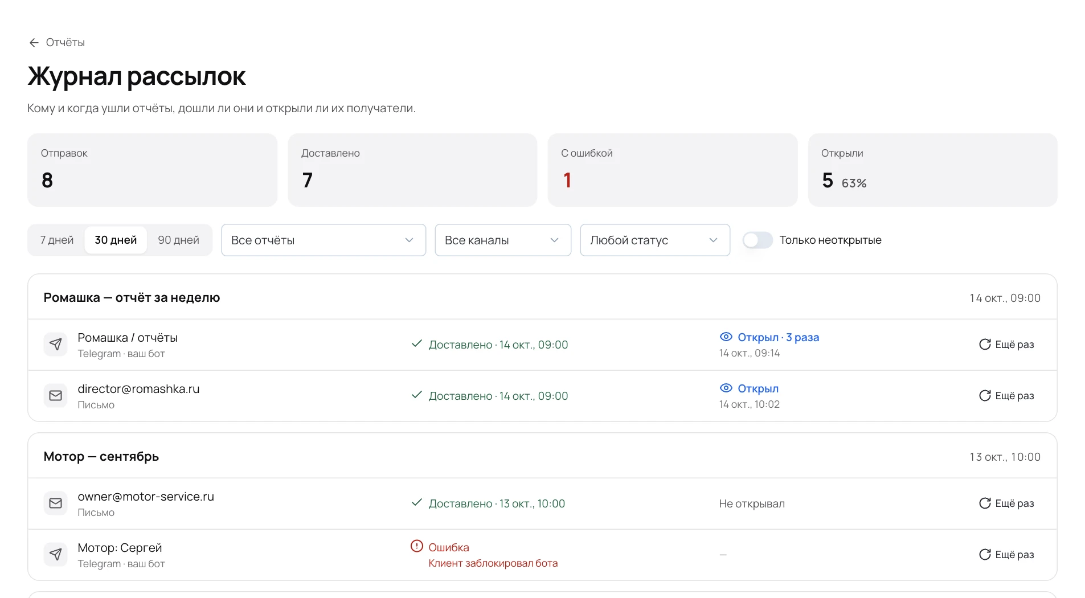Resend to director@romashka.ru via Ещё раз
The height and width of the screenshot is (598, 1085).
[x=1006, y=396]
